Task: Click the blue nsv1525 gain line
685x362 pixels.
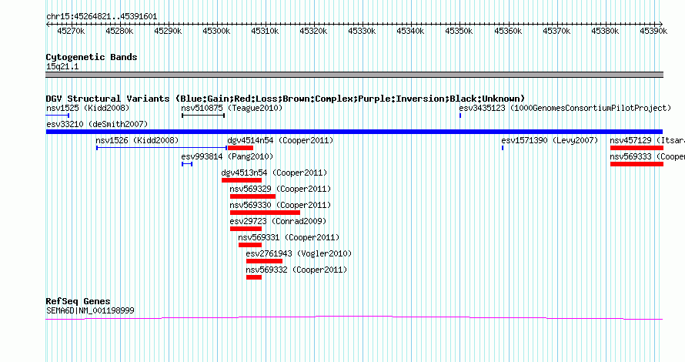Action: (58, 116)
